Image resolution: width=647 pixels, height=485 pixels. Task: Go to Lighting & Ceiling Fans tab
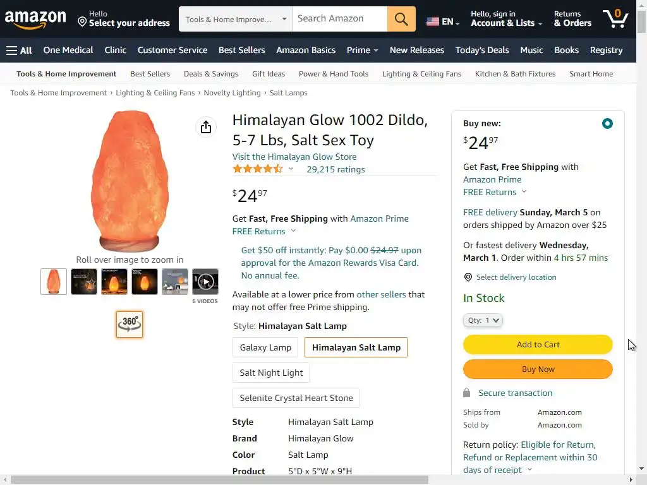421,74
